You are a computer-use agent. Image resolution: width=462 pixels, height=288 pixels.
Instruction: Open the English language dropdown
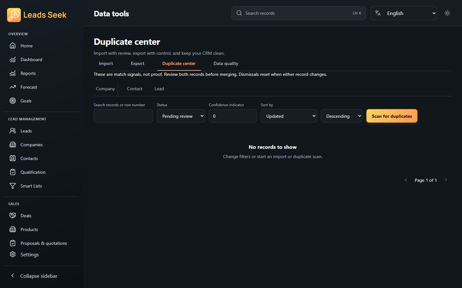point(404,13)
